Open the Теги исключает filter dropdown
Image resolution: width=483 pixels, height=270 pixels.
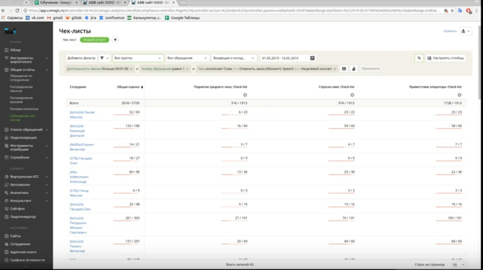point(267,69)
